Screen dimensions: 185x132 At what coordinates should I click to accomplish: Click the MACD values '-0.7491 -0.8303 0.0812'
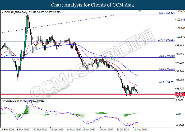(32, 101)
